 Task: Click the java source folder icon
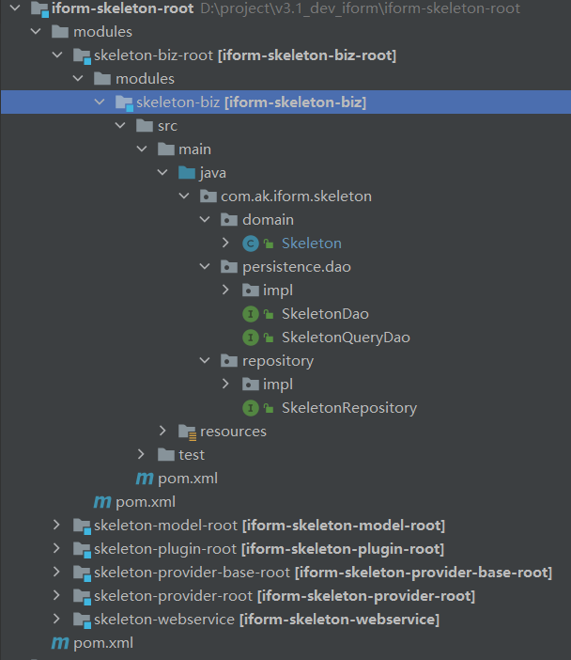click(x=187, y=173)
